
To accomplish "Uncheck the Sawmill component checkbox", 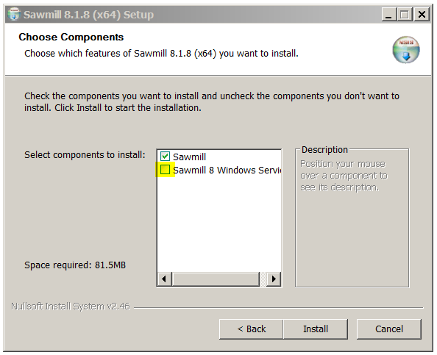I will [x=165, y=157].
